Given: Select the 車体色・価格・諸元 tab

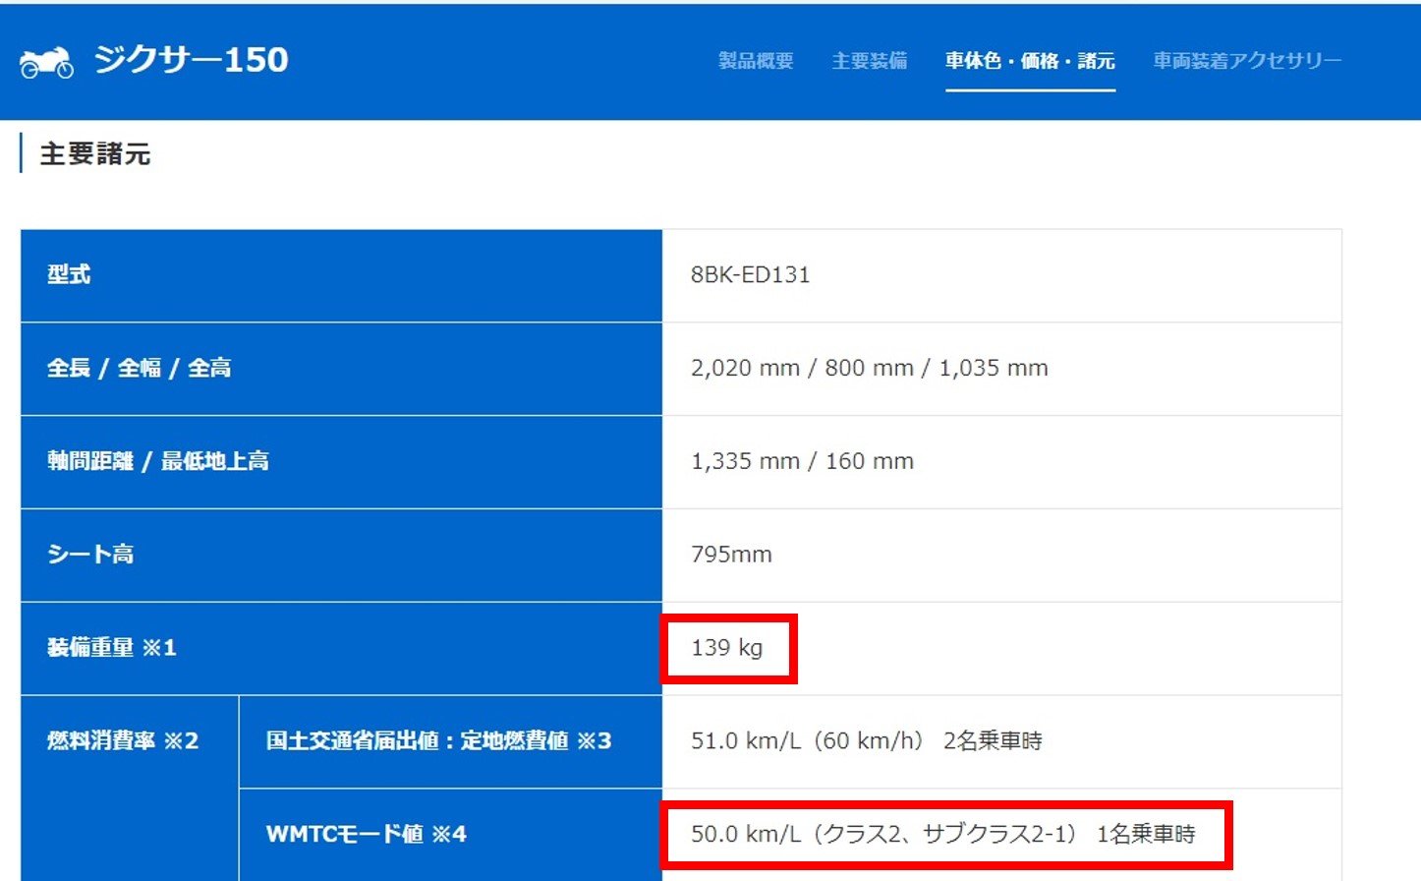Looking at the screenshot, I should [x=1030, y=61].
